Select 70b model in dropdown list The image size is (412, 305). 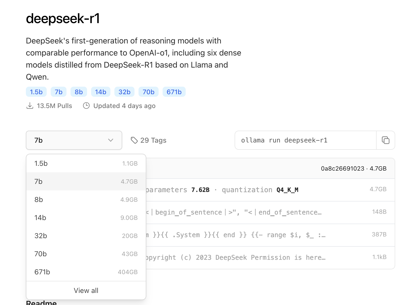click(86, 254)
